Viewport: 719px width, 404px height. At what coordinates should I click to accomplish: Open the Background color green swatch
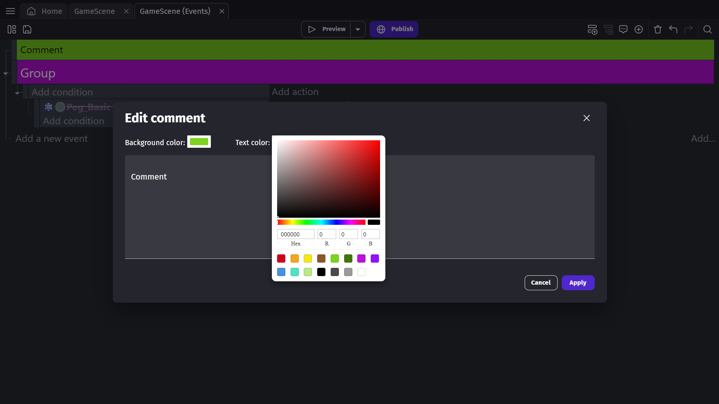click(x=199, y=142)
